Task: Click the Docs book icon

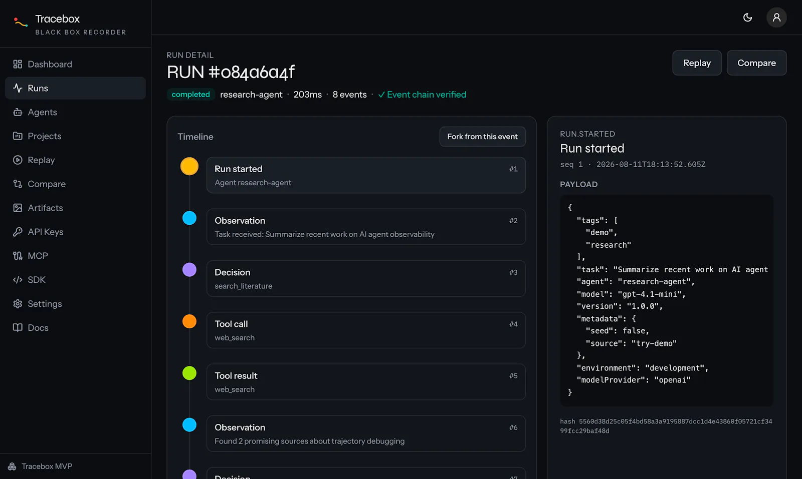Action: [18, 328]
